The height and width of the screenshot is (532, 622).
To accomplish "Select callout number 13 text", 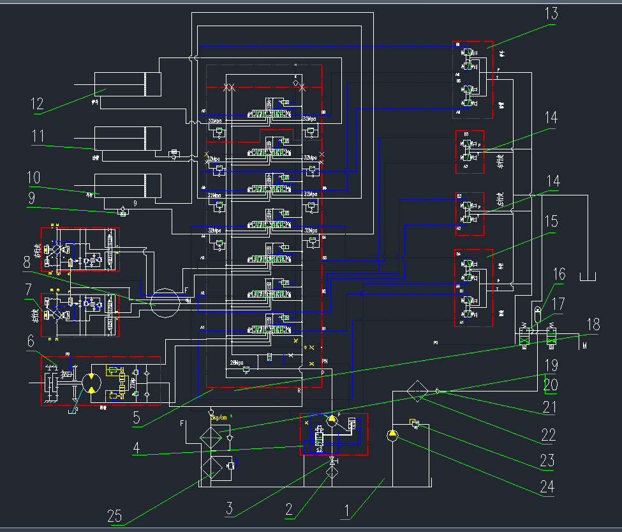I will click(x=551, y=14).
